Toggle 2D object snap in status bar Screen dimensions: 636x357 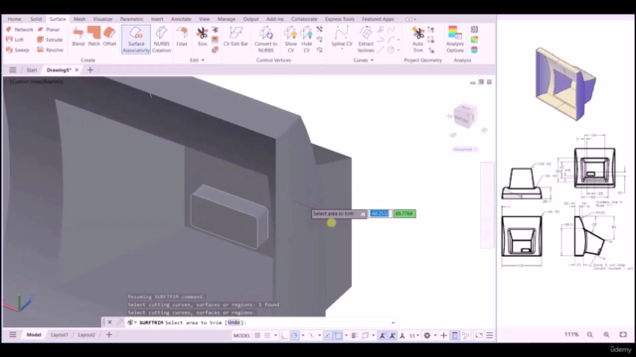(338, 335)
